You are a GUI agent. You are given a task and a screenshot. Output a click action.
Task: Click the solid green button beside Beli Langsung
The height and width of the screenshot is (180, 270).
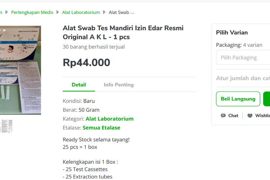point(267,99)
